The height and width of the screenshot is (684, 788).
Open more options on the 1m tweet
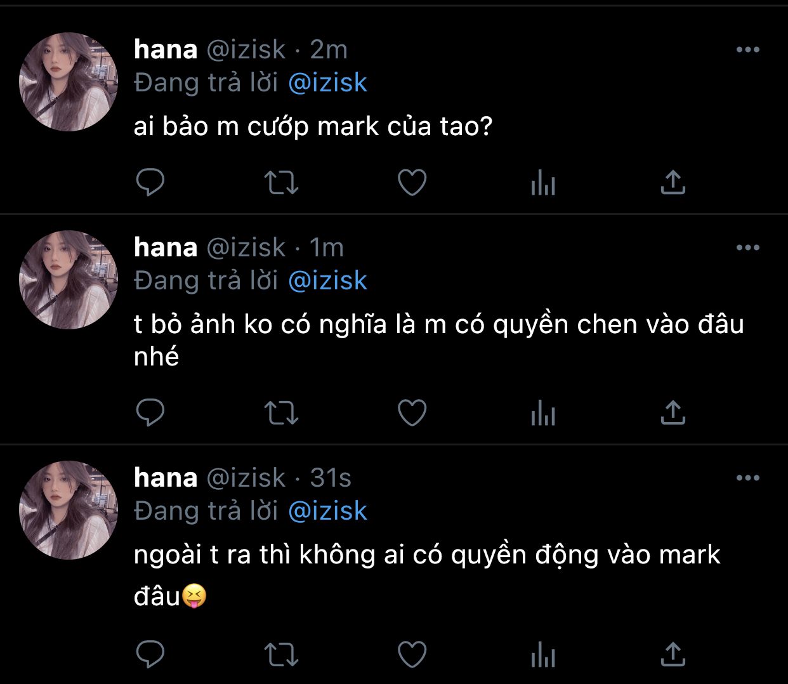click(747, 248)
